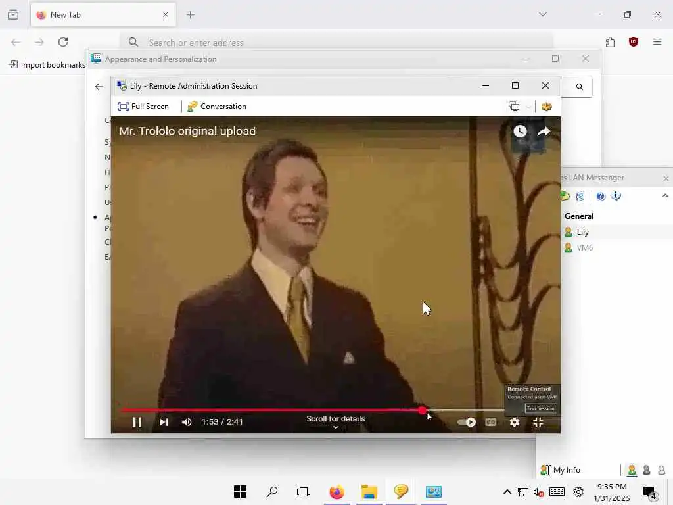Click the Watch later clock icon
Image resolution: width=673 pixels, height=505 pixels.
[x=521, y=132]
